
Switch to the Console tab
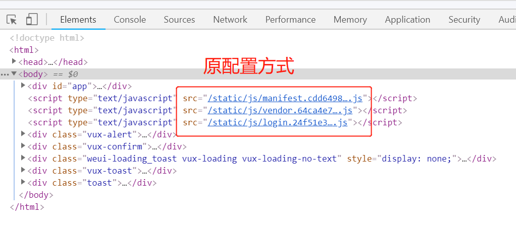(x=130, y=20)
